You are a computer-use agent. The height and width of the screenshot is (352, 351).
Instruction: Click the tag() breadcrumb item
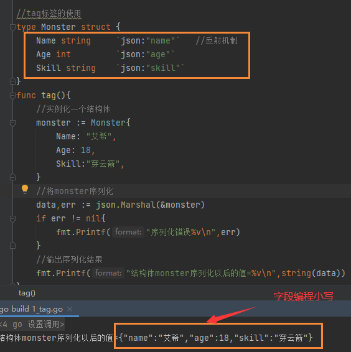tap(27, 293)
